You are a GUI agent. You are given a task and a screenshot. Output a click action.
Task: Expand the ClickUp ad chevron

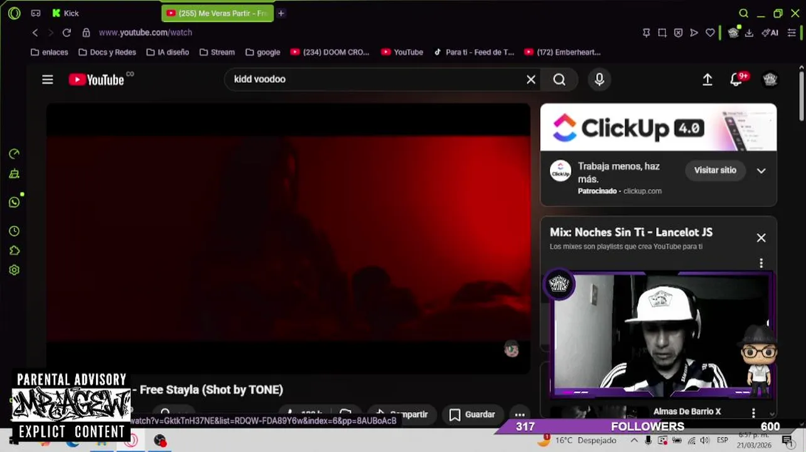pyautogui.click(x=761, y=171)
